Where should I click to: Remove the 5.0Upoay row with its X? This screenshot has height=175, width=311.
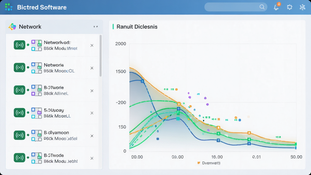coord(92,113)
